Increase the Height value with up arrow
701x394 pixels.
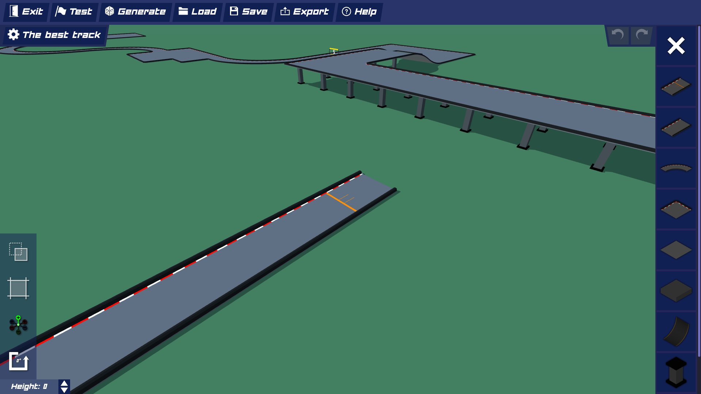click(x=64, y=383)
